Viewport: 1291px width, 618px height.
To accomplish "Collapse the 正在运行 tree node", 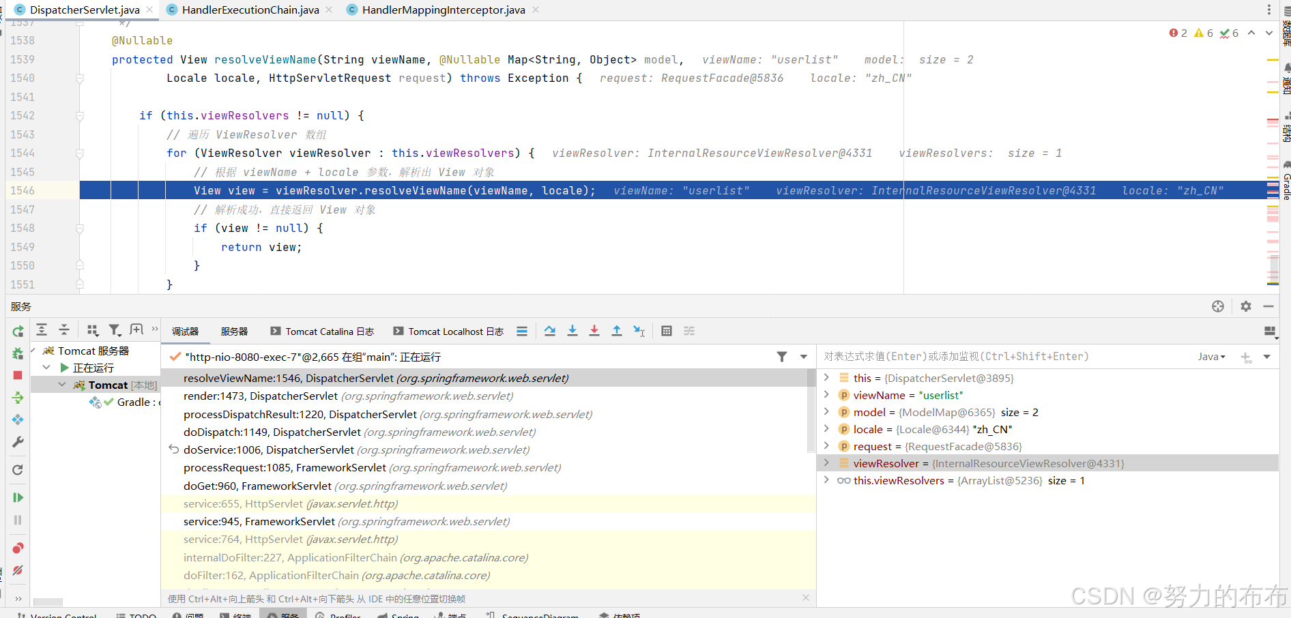I will pyautogui.click(x=46, y=367).
